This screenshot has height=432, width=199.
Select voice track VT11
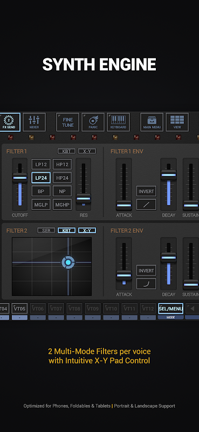[129, 308]
